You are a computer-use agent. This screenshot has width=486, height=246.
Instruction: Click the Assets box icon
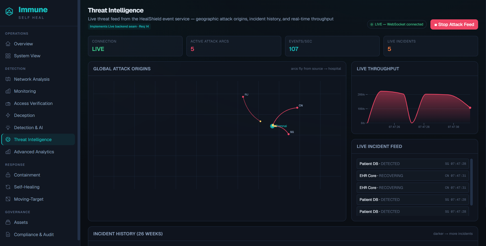8,222
